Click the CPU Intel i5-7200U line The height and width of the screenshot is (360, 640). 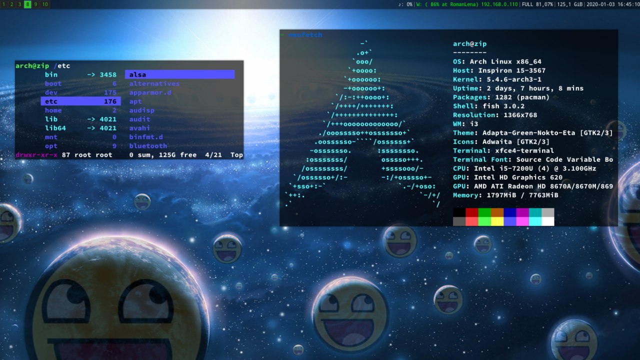point(524,168)
